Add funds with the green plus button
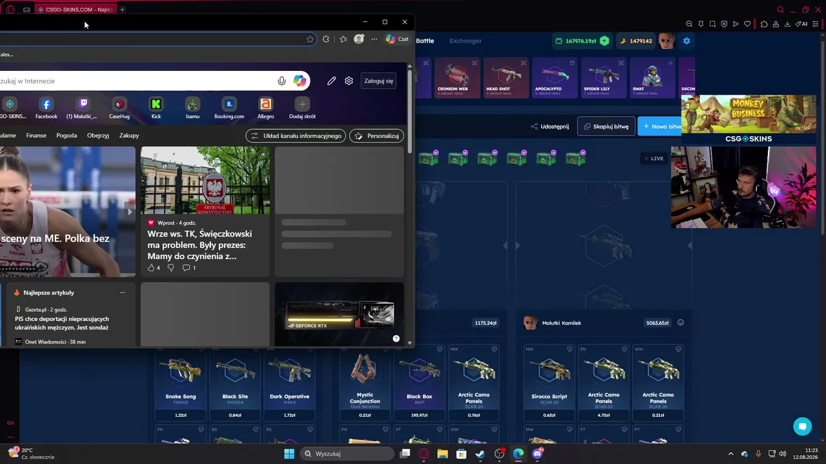 click(x=604, y=41)
